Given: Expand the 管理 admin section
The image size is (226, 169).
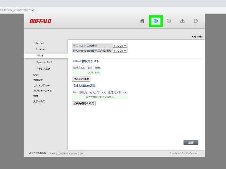Looking at the screenshot, I should (36, 96).
